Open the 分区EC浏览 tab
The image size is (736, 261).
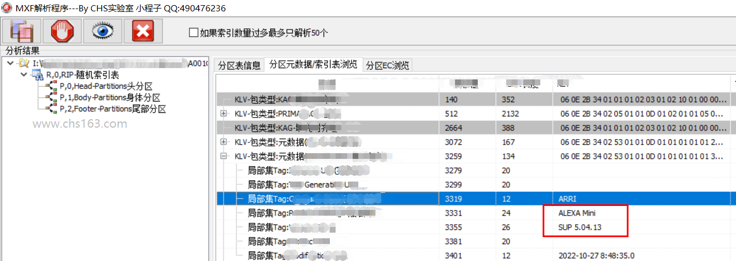(387, 65)
